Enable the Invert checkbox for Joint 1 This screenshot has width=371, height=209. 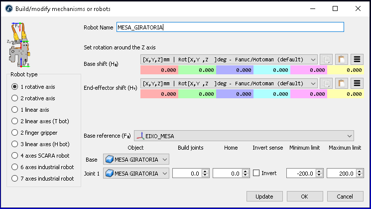256,173
